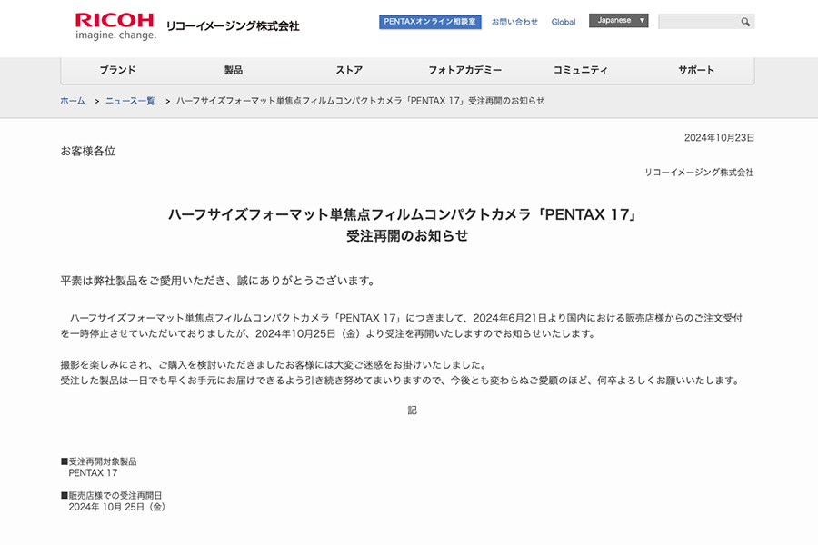
Task: Click the 受注再開のお知らせ headline line
Action: coord(407,236)
